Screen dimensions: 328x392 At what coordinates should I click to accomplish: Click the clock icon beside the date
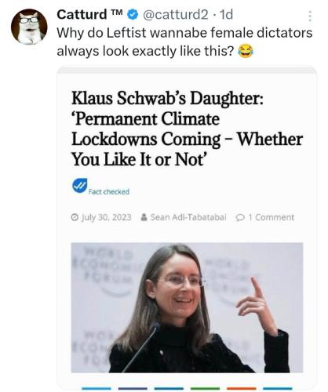coord(75,217)
